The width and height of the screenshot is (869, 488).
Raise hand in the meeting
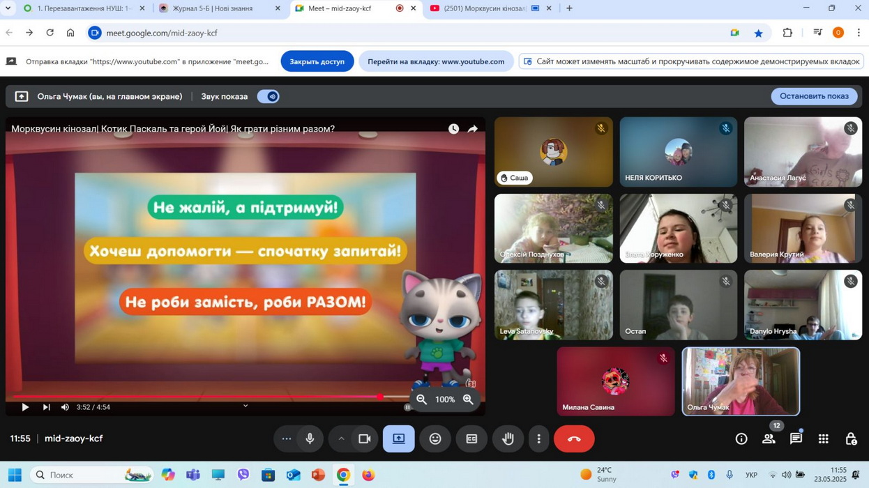coord(508,439)
